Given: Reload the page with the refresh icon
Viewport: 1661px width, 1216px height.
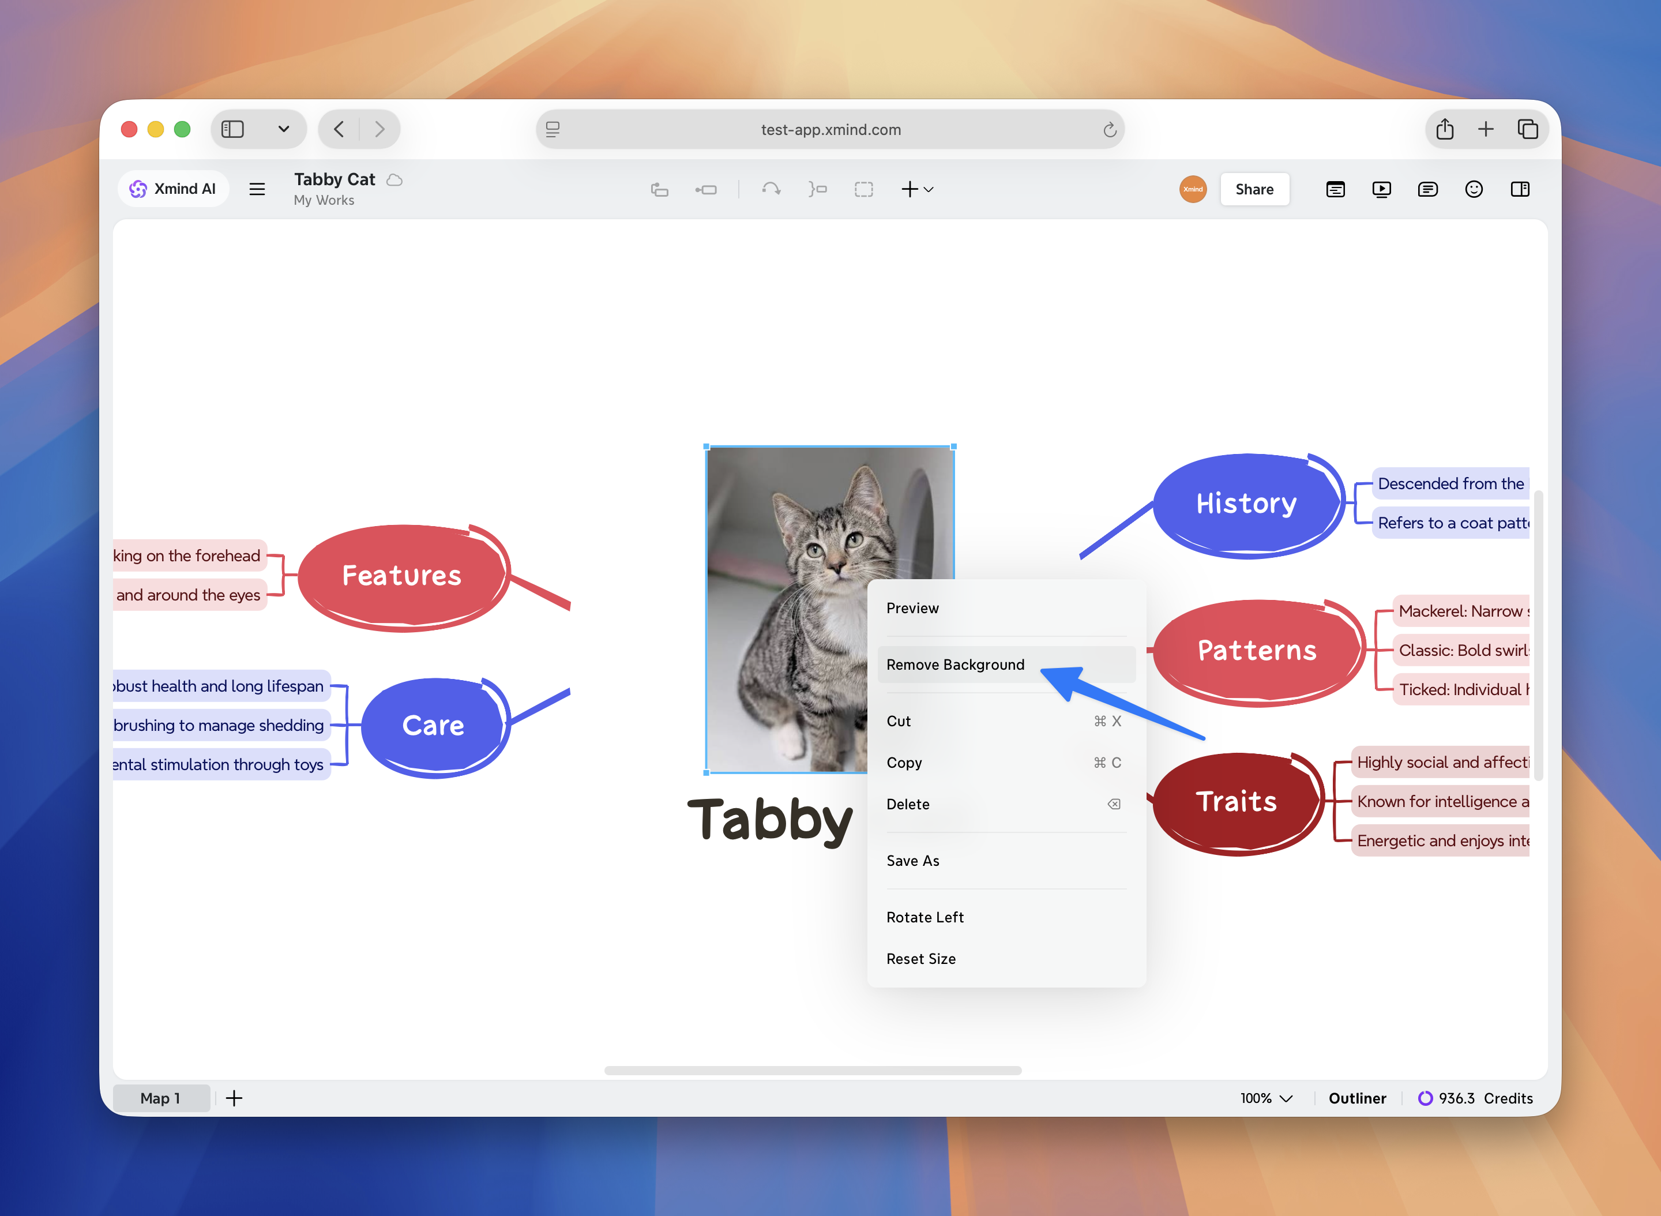Looking at the screenshot, I should [x=1110, y=130].
